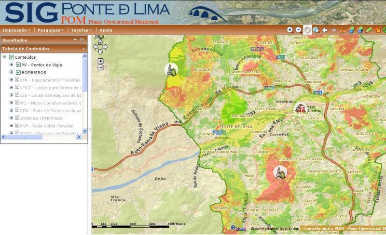This screenshot has width=386, height=235.
Task: Open the Impressão menu
Action: [x=16, y=30]
